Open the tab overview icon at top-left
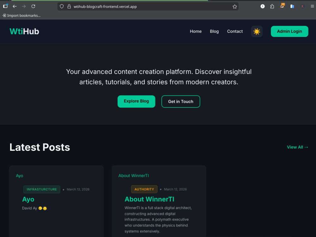 coord(5,6)
